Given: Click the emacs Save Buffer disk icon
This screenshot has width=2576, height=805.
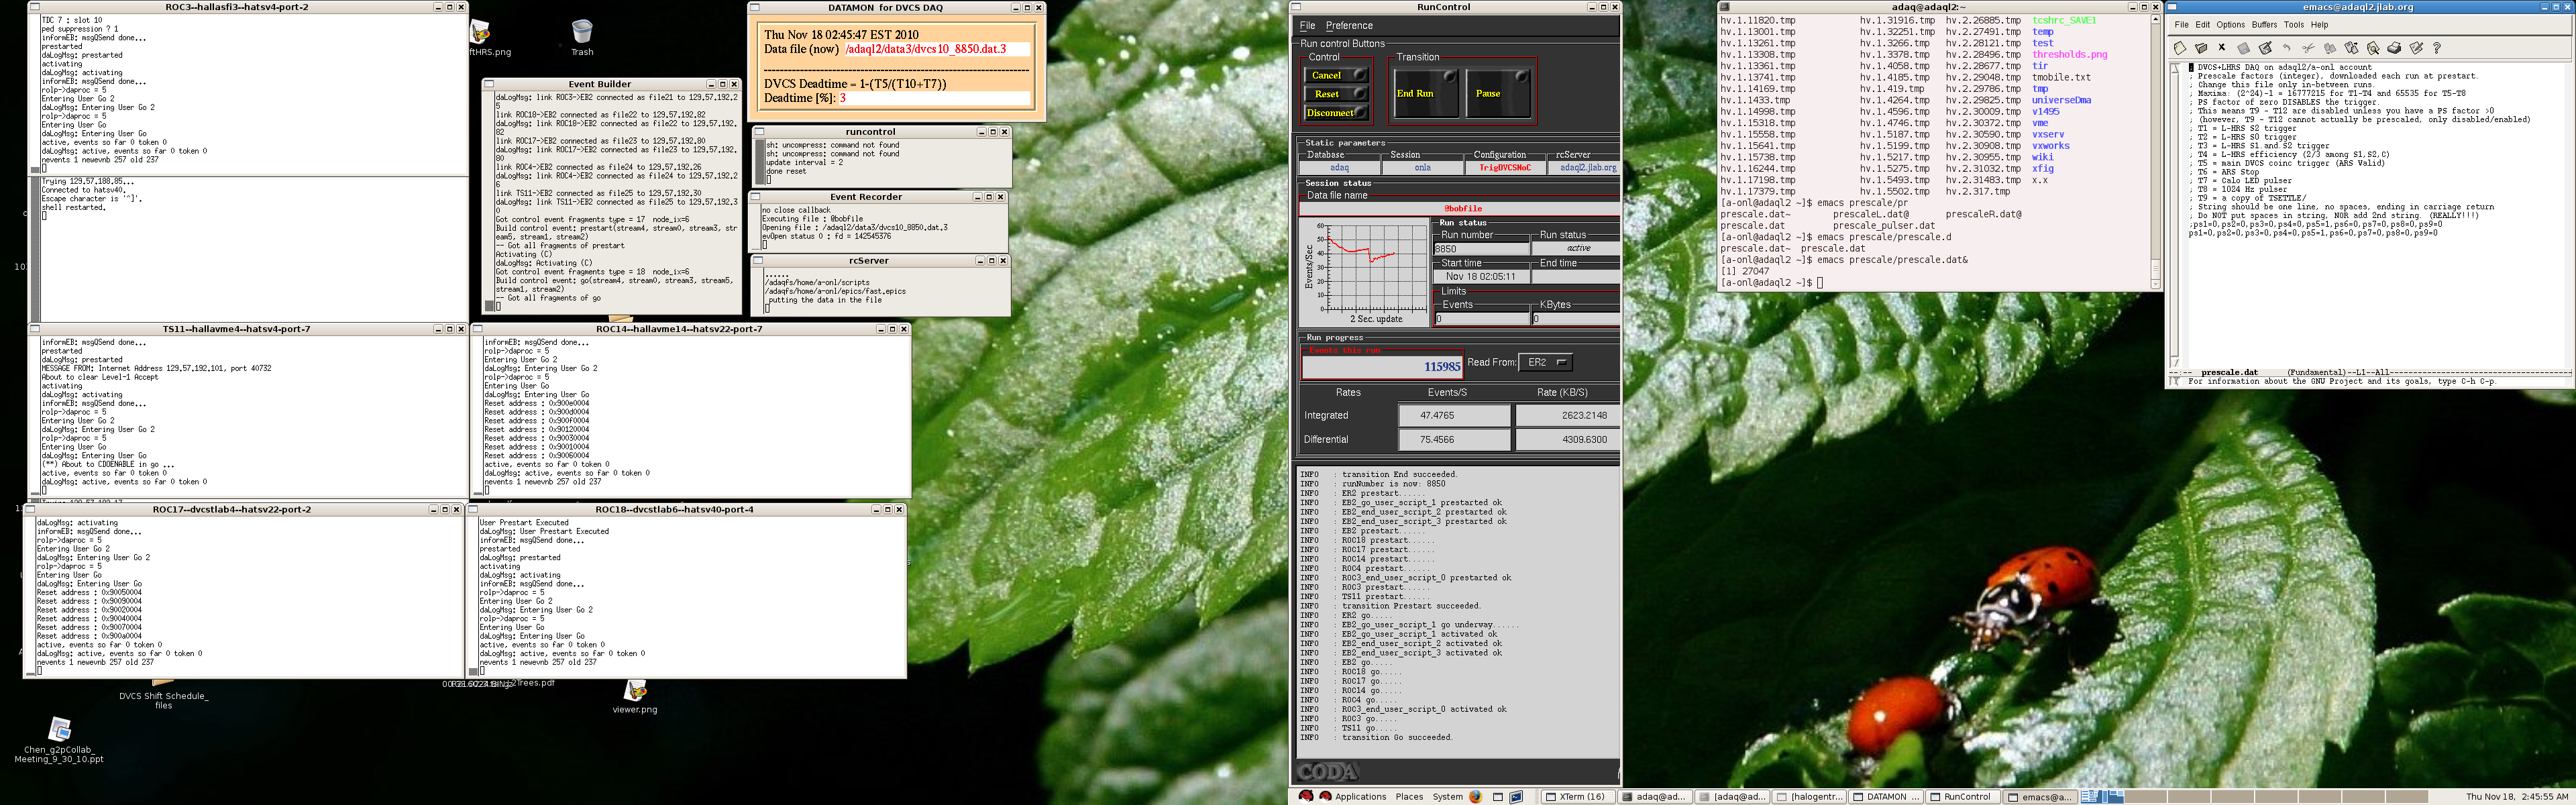Looking at the screenshot, I should coord(2244,48).
